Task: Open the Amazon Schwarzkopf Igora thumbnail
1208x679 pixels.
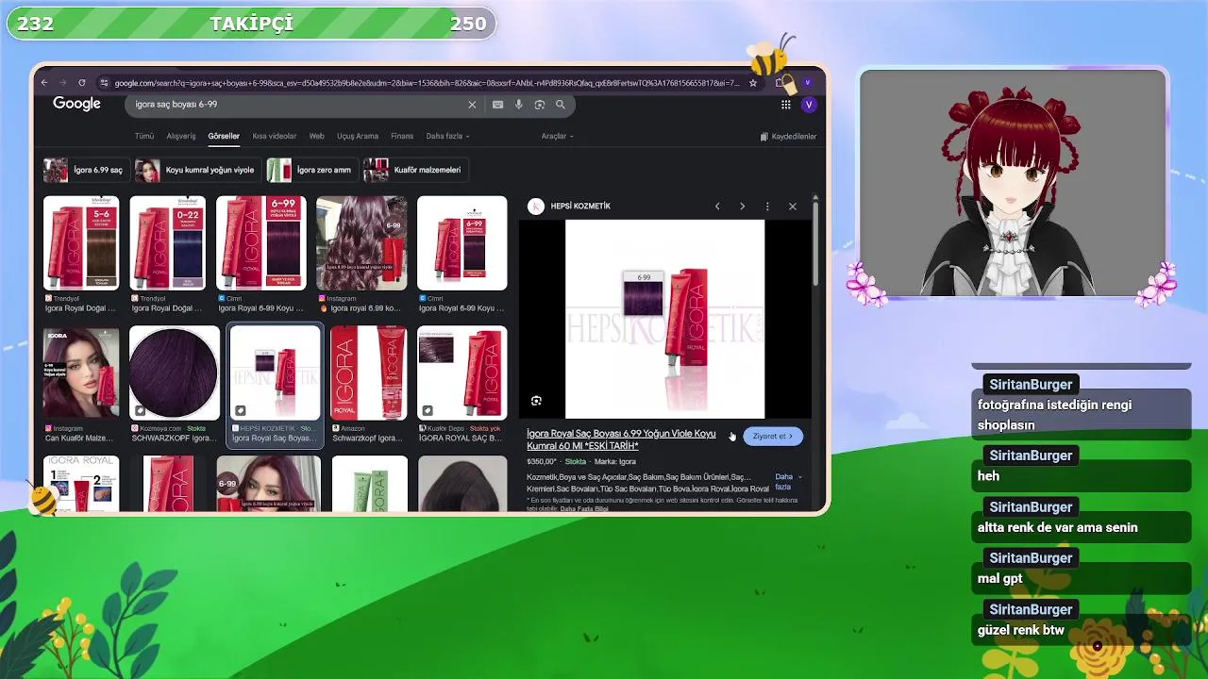Action: point(369,373)
